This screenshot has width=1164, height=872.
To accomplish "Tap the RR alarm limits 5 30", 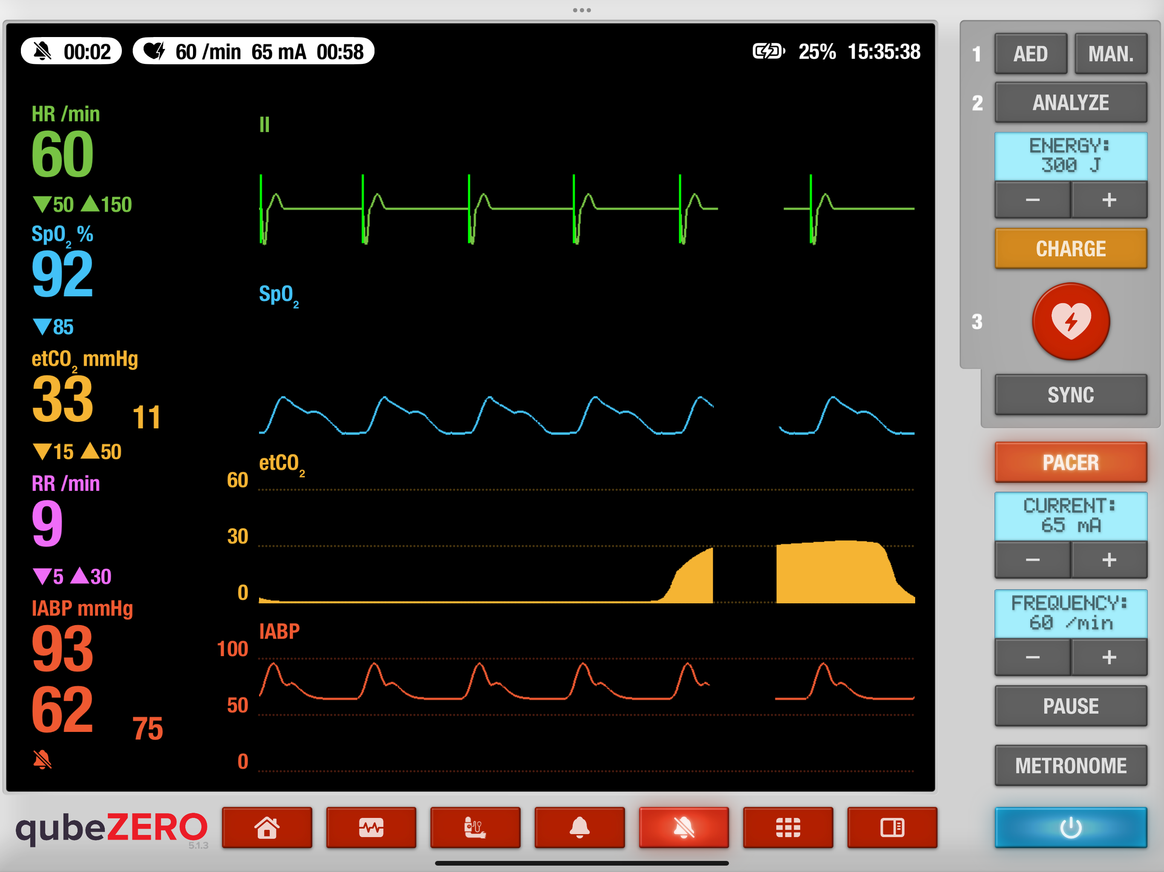I will point(72,577).
